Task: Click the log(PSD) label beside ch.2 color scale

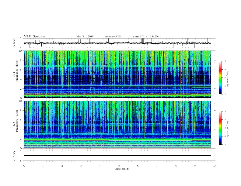Action: point(228,129)
